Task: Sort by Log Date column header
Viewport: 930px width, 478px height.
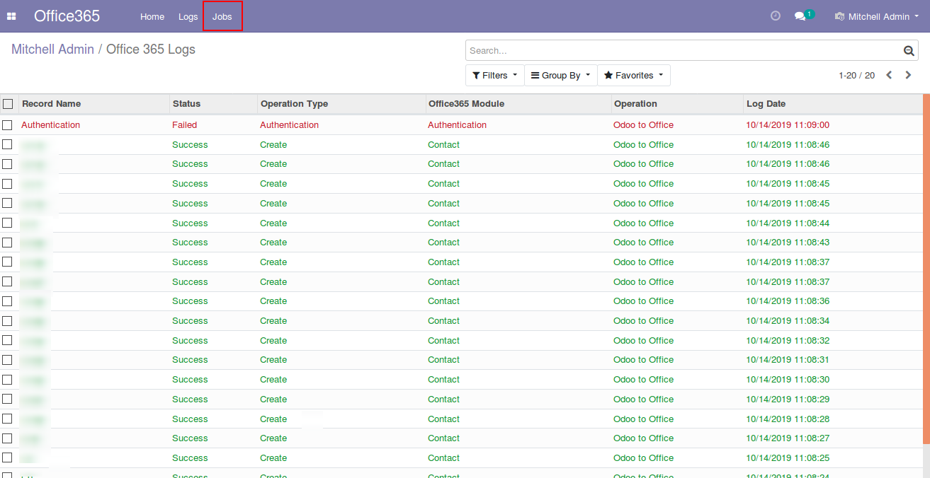Action: pyautogui.click(x=766, y=104)
